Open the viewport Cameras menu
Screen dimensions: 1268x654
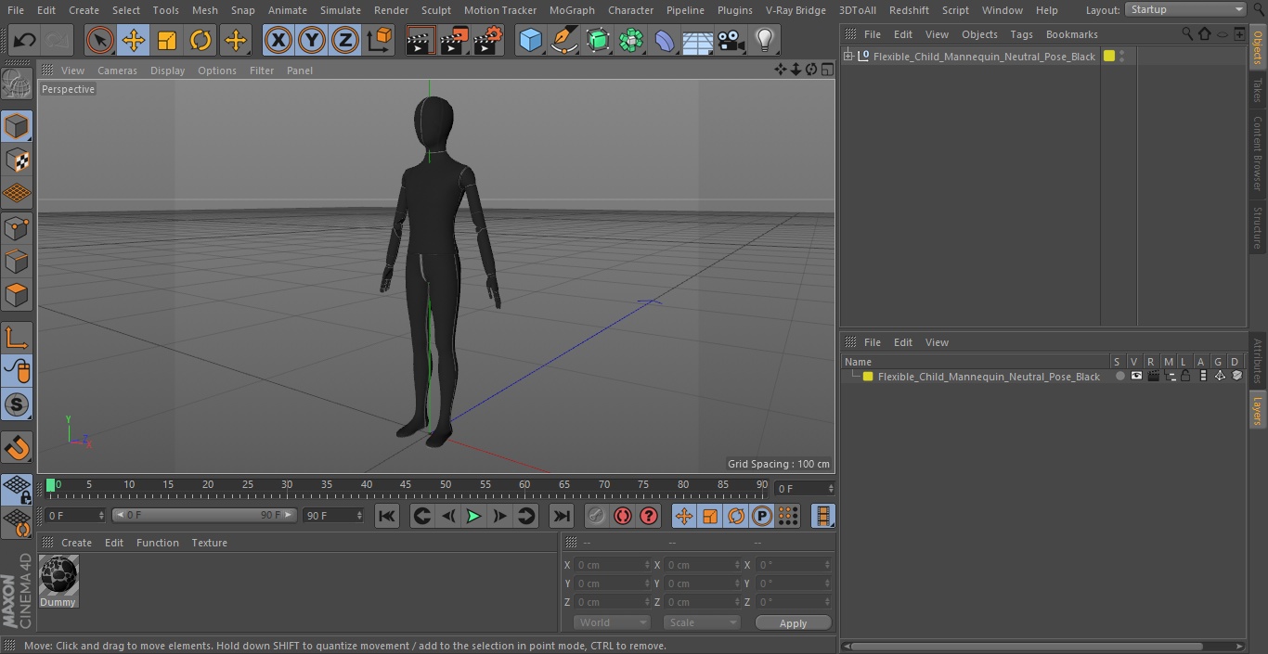[117, 71]
